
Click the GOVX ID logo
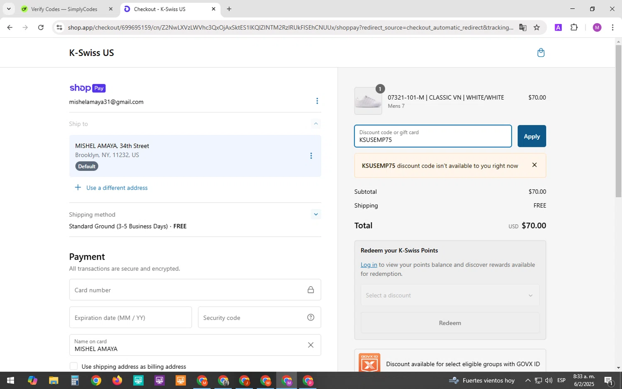click(x=369, y=363)
